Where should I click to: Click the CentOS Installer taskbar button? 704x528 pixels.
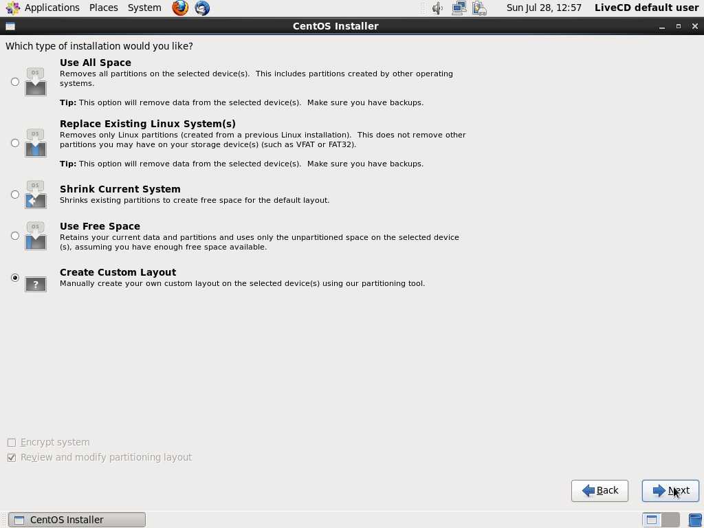pyautogui.click(x=77, y=520)
